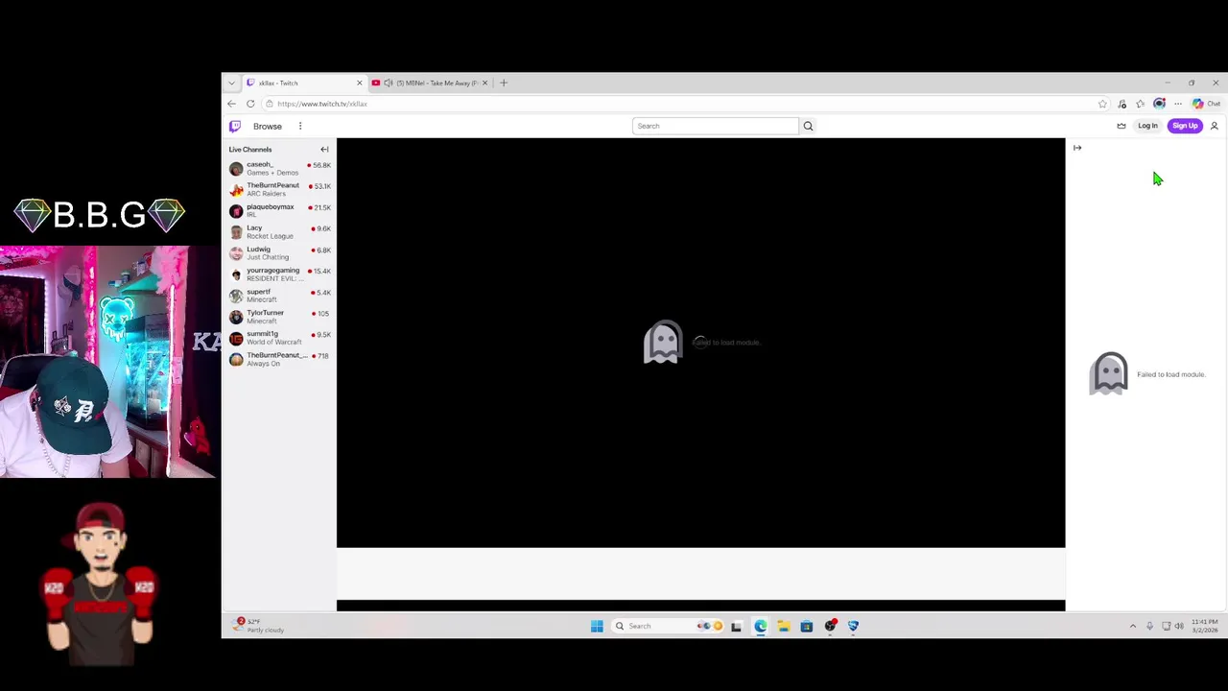Image resolution: width=1228 pixels, height=691 pixels.
Task: Open TheBurntPeanut ARC Raiders channel
Action: (x=280, y=189)
